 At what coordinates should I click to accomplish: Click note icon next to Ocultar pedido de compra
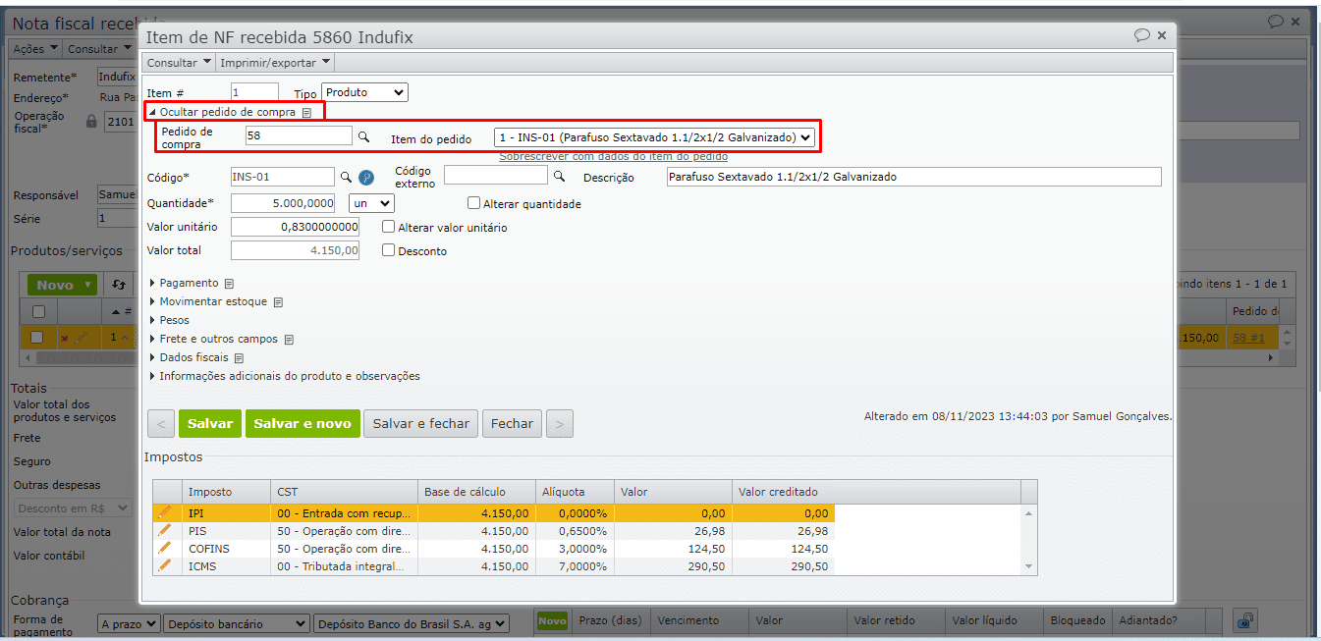click(306, 113)
